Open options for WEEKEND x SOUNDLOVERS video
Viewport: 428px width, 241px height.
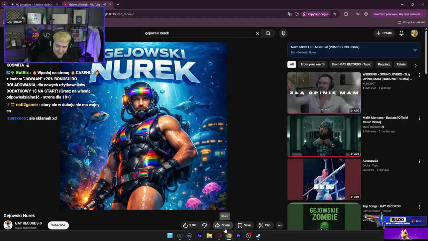click(x=419, y=75)
